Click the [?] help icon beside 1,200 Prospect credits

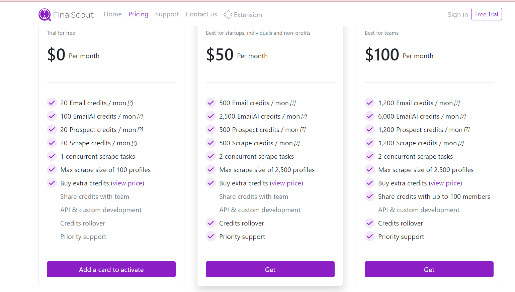pyautogui.click(x=467, y=130)
